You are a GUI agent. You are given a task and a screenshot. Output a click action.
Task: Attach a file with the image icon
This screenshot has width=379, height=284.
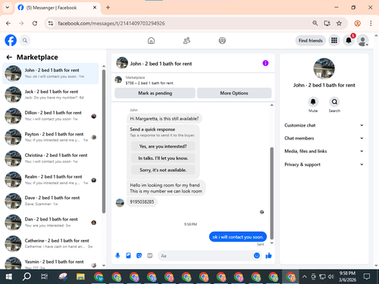(x=128, y=256)
